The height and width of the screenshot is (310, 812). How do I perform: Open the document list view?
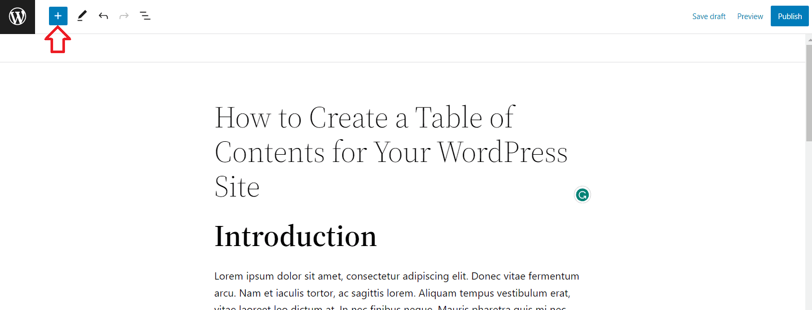tap(145, 16)
